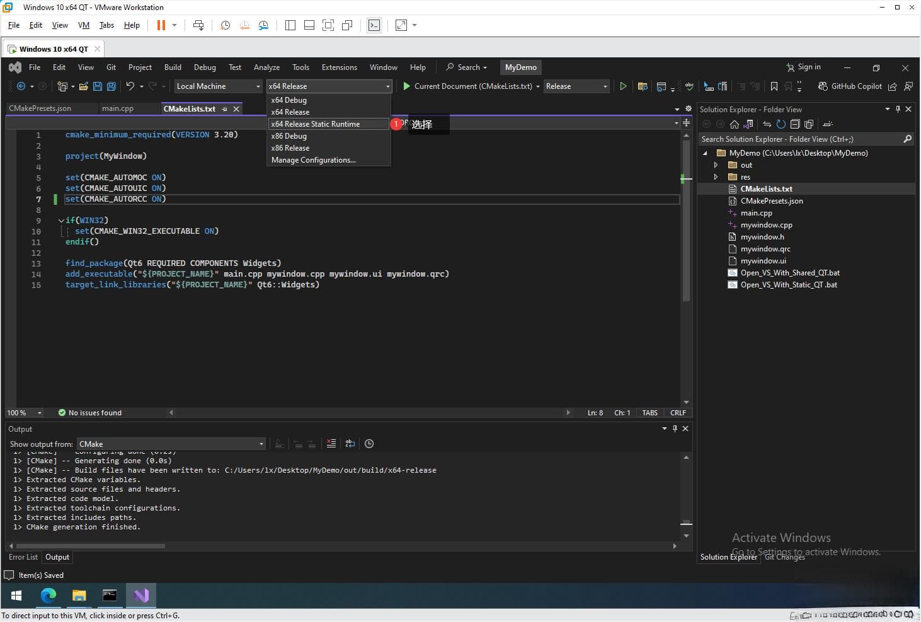
Task: Switch to the Error List tab
Action: tap(23, 557)
